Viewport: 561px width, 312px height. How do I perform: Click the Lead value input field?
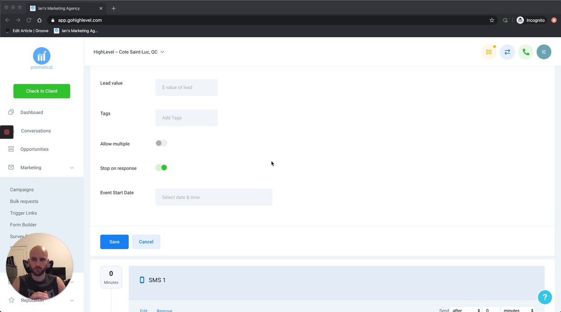coord(187,87)
